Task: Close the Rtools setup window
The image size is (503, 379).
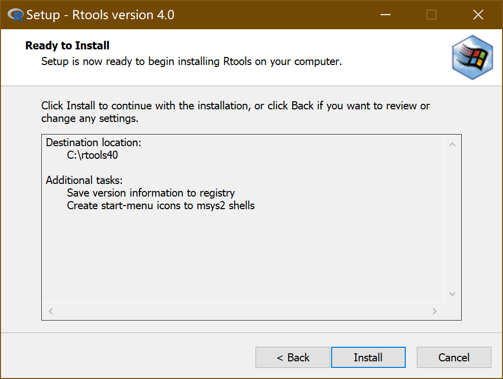Action: coord(478,15)
